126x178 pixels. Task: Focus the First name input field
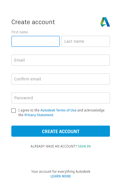pyautogui.click(x=36, y=41)
